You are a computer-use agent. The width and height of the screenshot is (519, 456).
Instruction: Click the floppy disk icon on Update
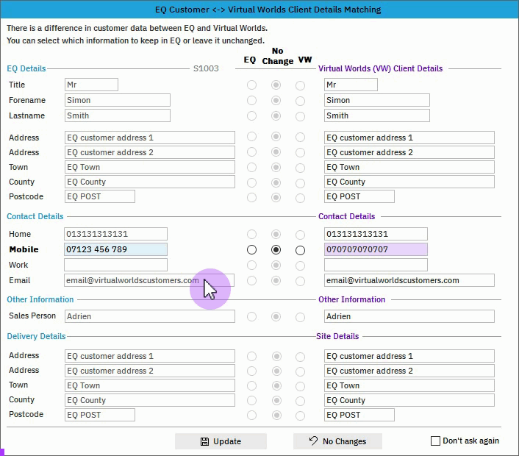coord(204,441)
